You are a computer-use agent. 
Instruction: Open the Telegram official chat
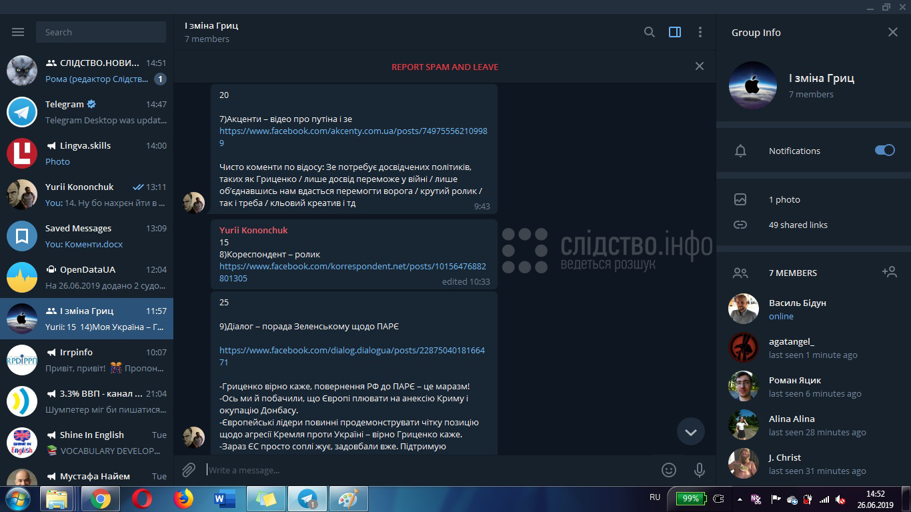tap(87, 112)
